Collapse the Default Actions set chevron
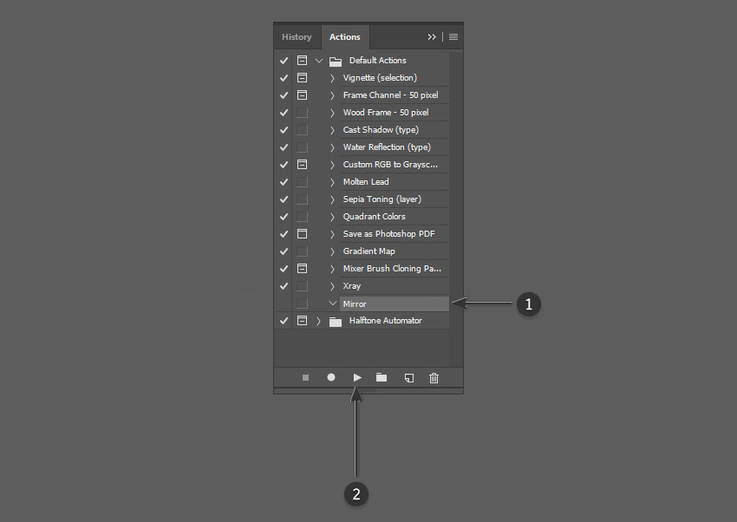Viewport: 737px width, 522px height. [318, 60]
